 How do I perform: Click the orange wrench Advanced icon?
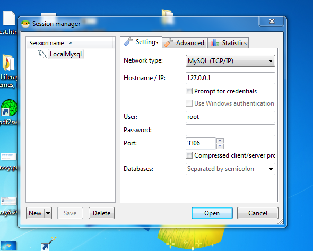coord(169,42)
